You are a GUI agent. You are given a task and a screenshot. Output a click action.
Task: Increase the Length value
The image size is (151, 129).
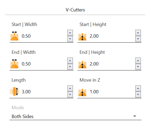(x=70, y=88)
